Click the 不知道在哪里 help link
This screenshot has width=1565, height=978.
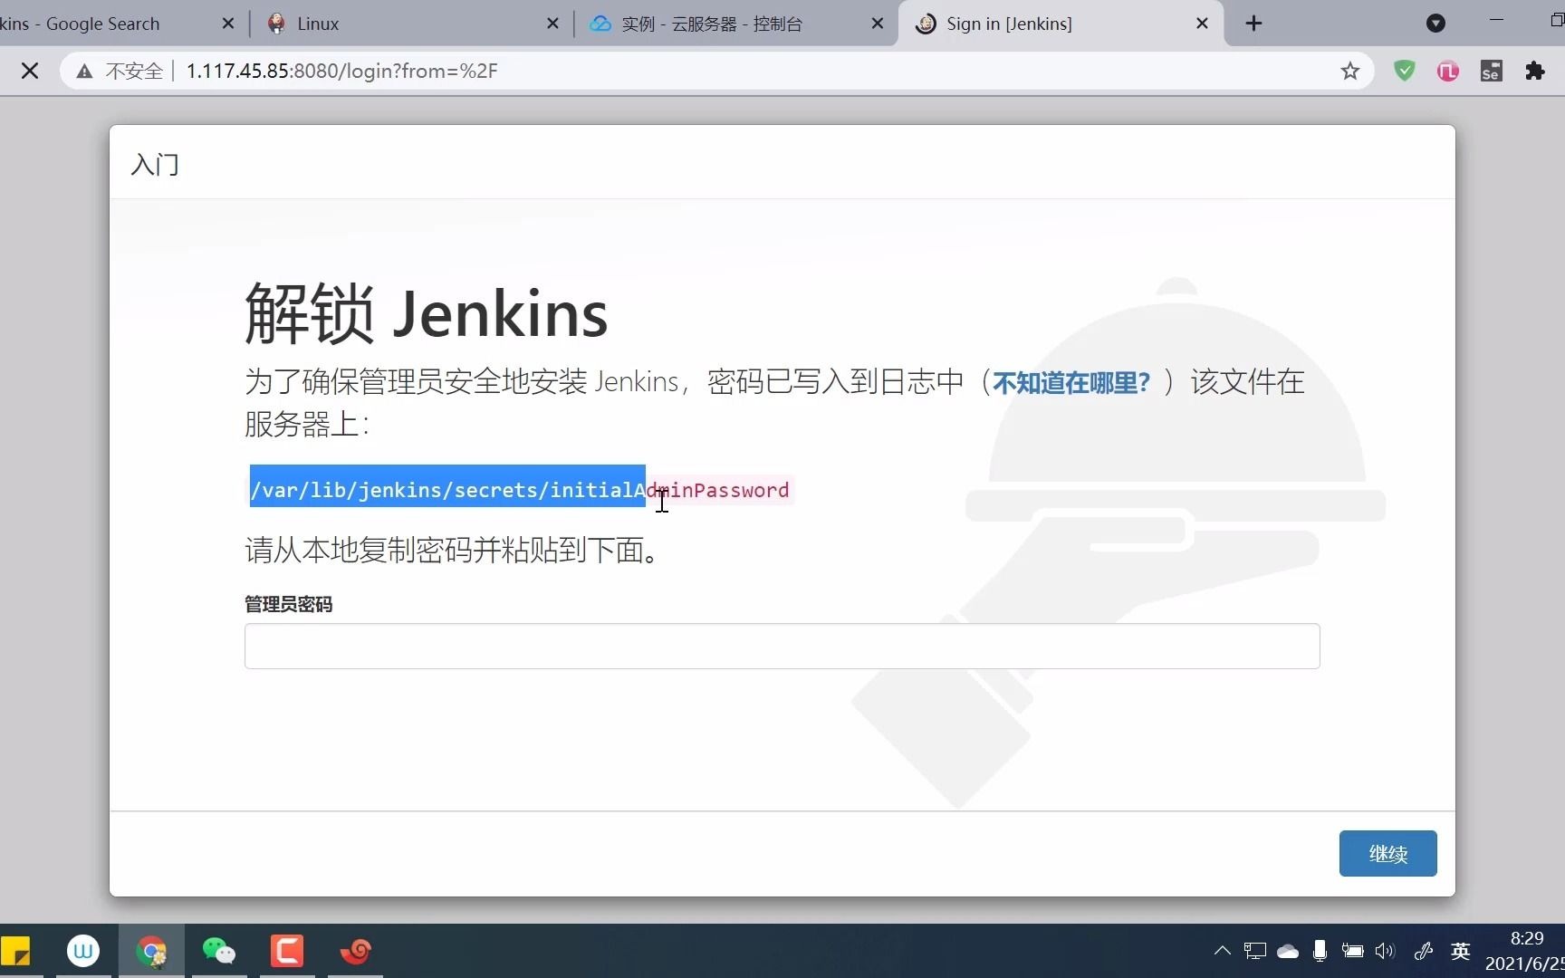coord(1069,382)
